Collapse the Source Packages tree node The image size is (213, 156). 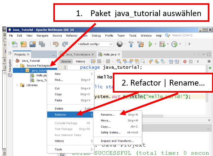click(17, 66)
